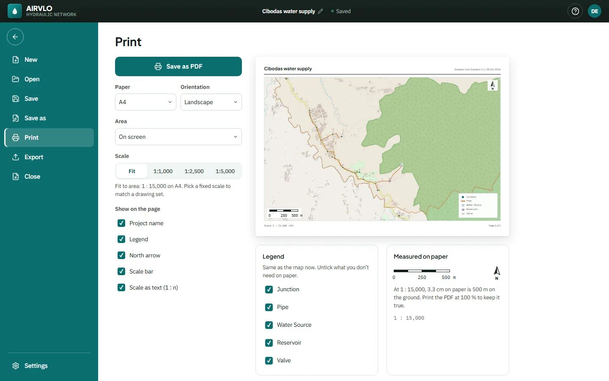Image resolution: width=609 pixels, height=381 pixels.
Task: Select the 1:2,500 scale option
Action: coord(194,171)
